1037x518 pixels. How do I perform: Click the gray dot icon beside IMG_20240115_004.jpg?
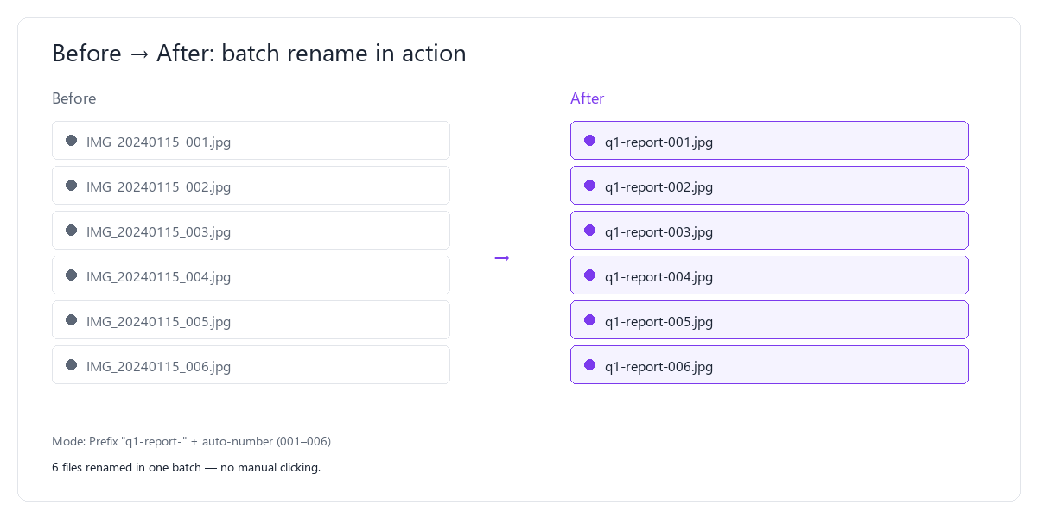pos(72,275)
